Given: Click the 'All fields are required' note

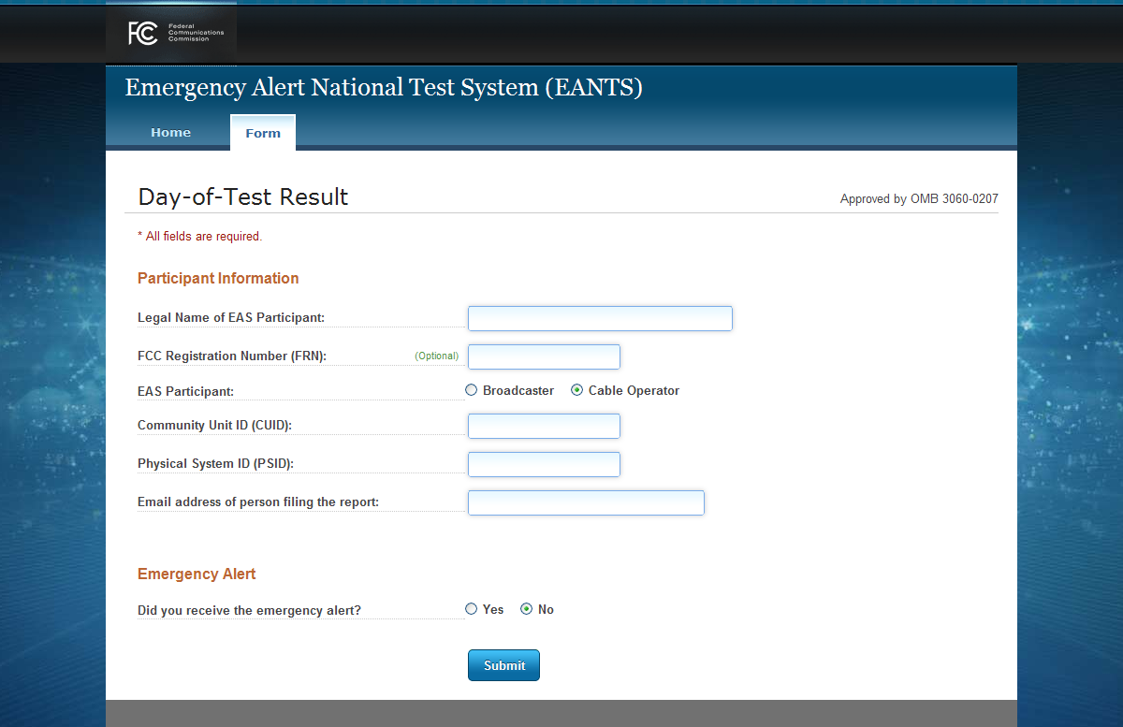Looking at the screenshot, I should (200, 237).
